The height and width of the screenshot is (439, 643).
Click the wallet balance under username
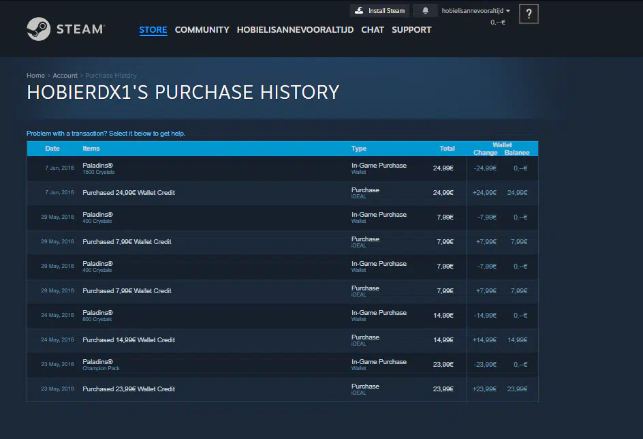(x=497, y=22)
